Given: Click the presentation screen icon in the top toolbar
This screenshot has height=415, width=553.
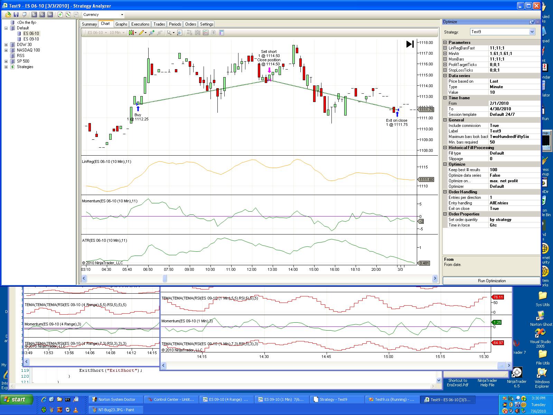Looking at the screenshot, I should [24, 15].
